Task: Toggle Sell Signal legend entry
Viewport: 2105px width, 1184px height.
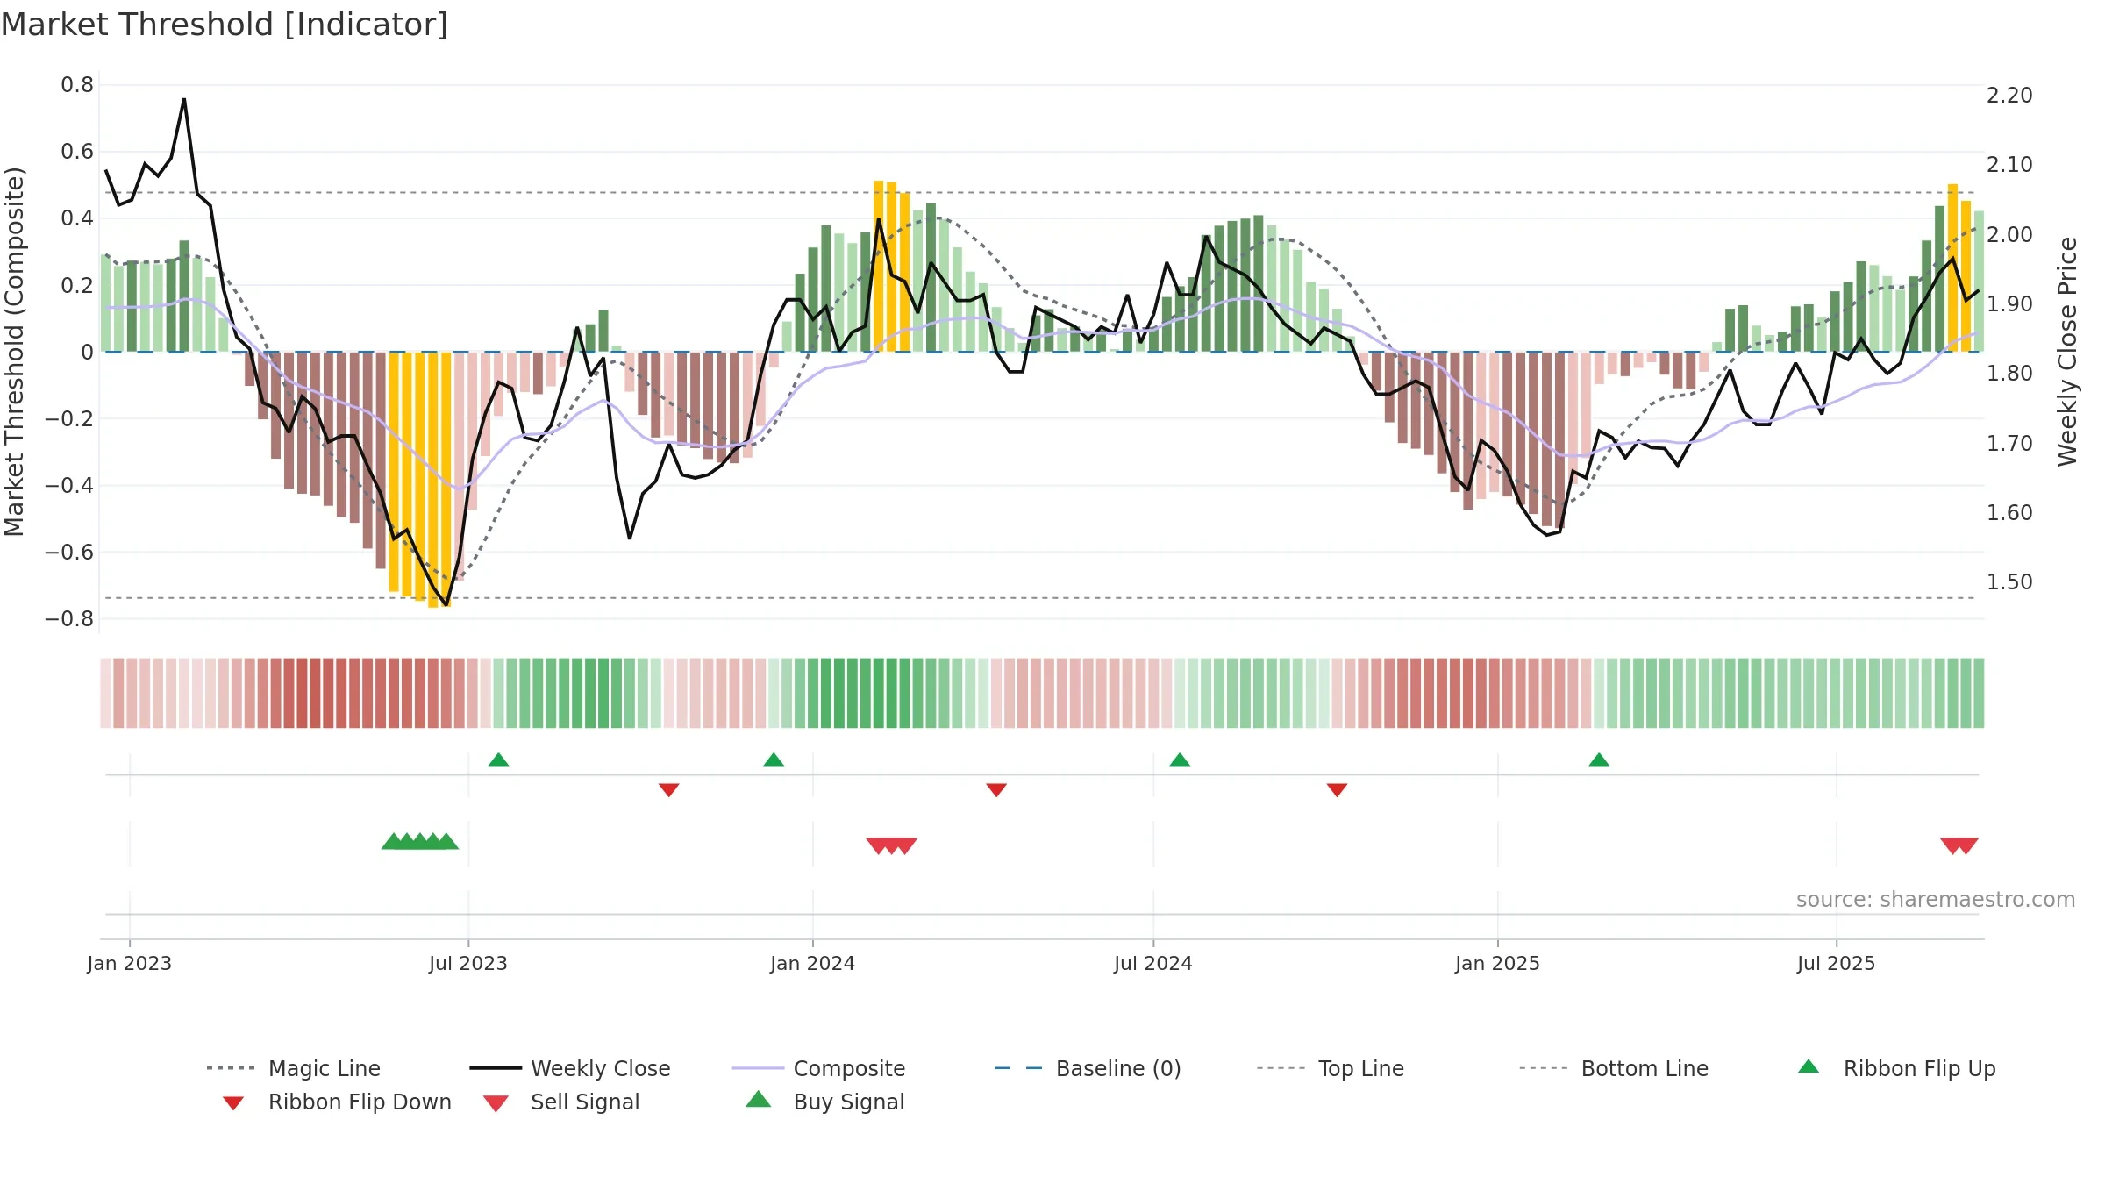Action: [561, 1102]
